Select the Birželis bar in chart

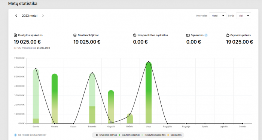point(130,118)
